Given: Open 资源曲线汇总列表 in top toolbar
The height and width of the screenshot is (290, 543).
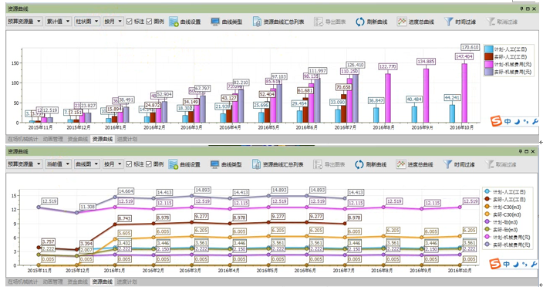Looking at the screenshot, I should (278, 22).
